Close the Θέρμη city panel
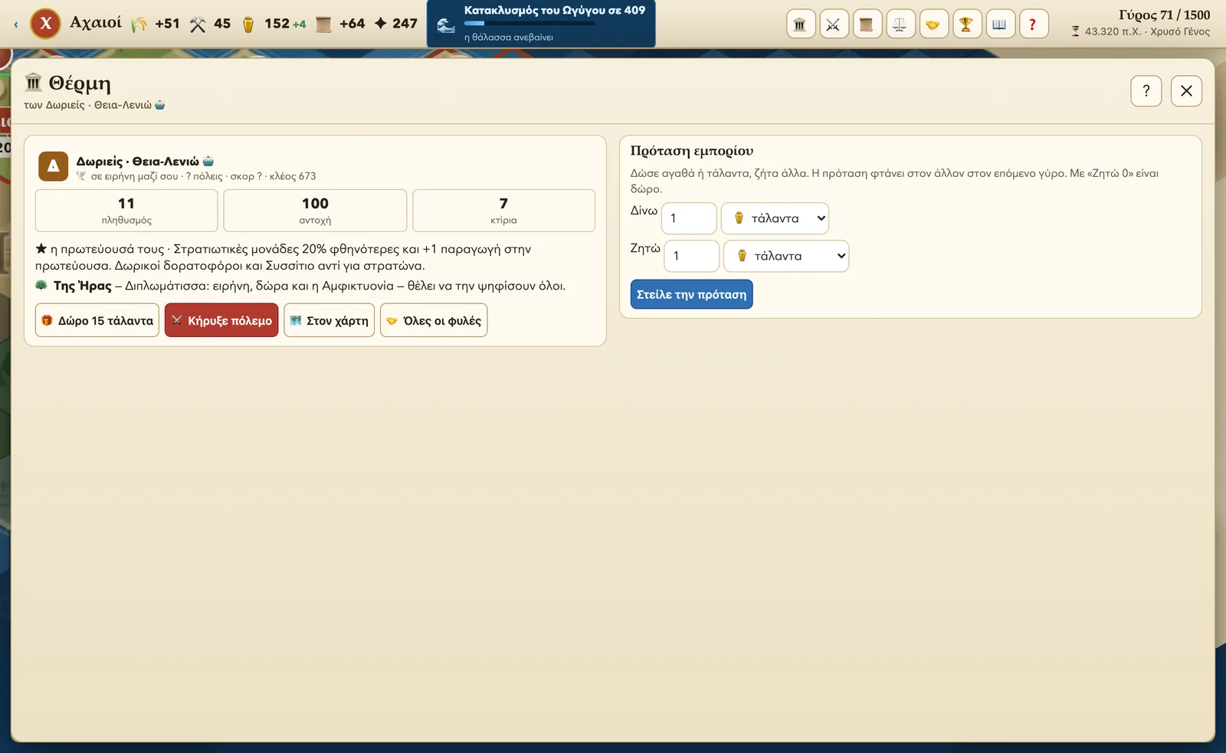This screenshot has width=1226, height=753. point(1186,91)
